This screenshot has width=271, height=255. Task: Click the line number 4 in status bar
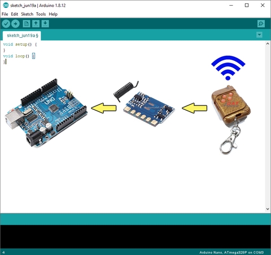(x=3, y=252)
